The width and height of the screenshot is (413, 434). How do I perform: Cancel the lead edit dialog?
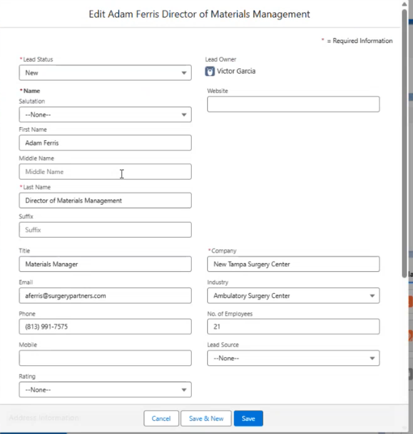[x=161, y=419]
